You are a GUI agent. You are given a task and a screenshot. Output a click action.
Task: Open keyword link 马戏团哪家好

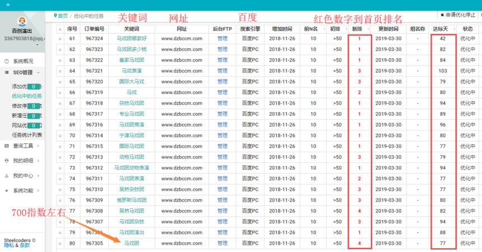[x=131, y=39]
